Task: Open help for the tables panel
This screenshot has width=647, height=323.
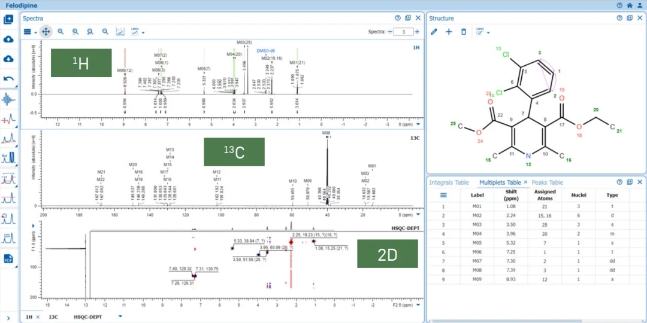Action: click(619, 182)
